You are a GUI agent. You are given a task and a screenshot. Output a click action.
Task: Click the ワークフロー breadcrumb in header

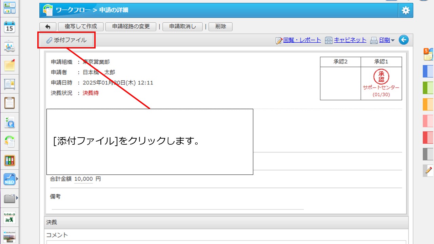pos(73,10)
